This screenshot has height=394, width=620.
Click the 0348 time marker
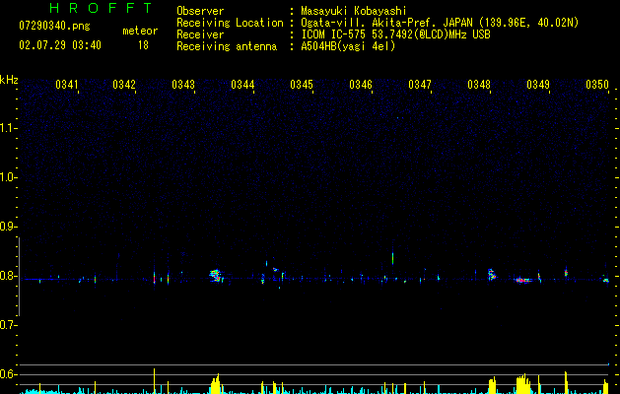pos(479,85)
